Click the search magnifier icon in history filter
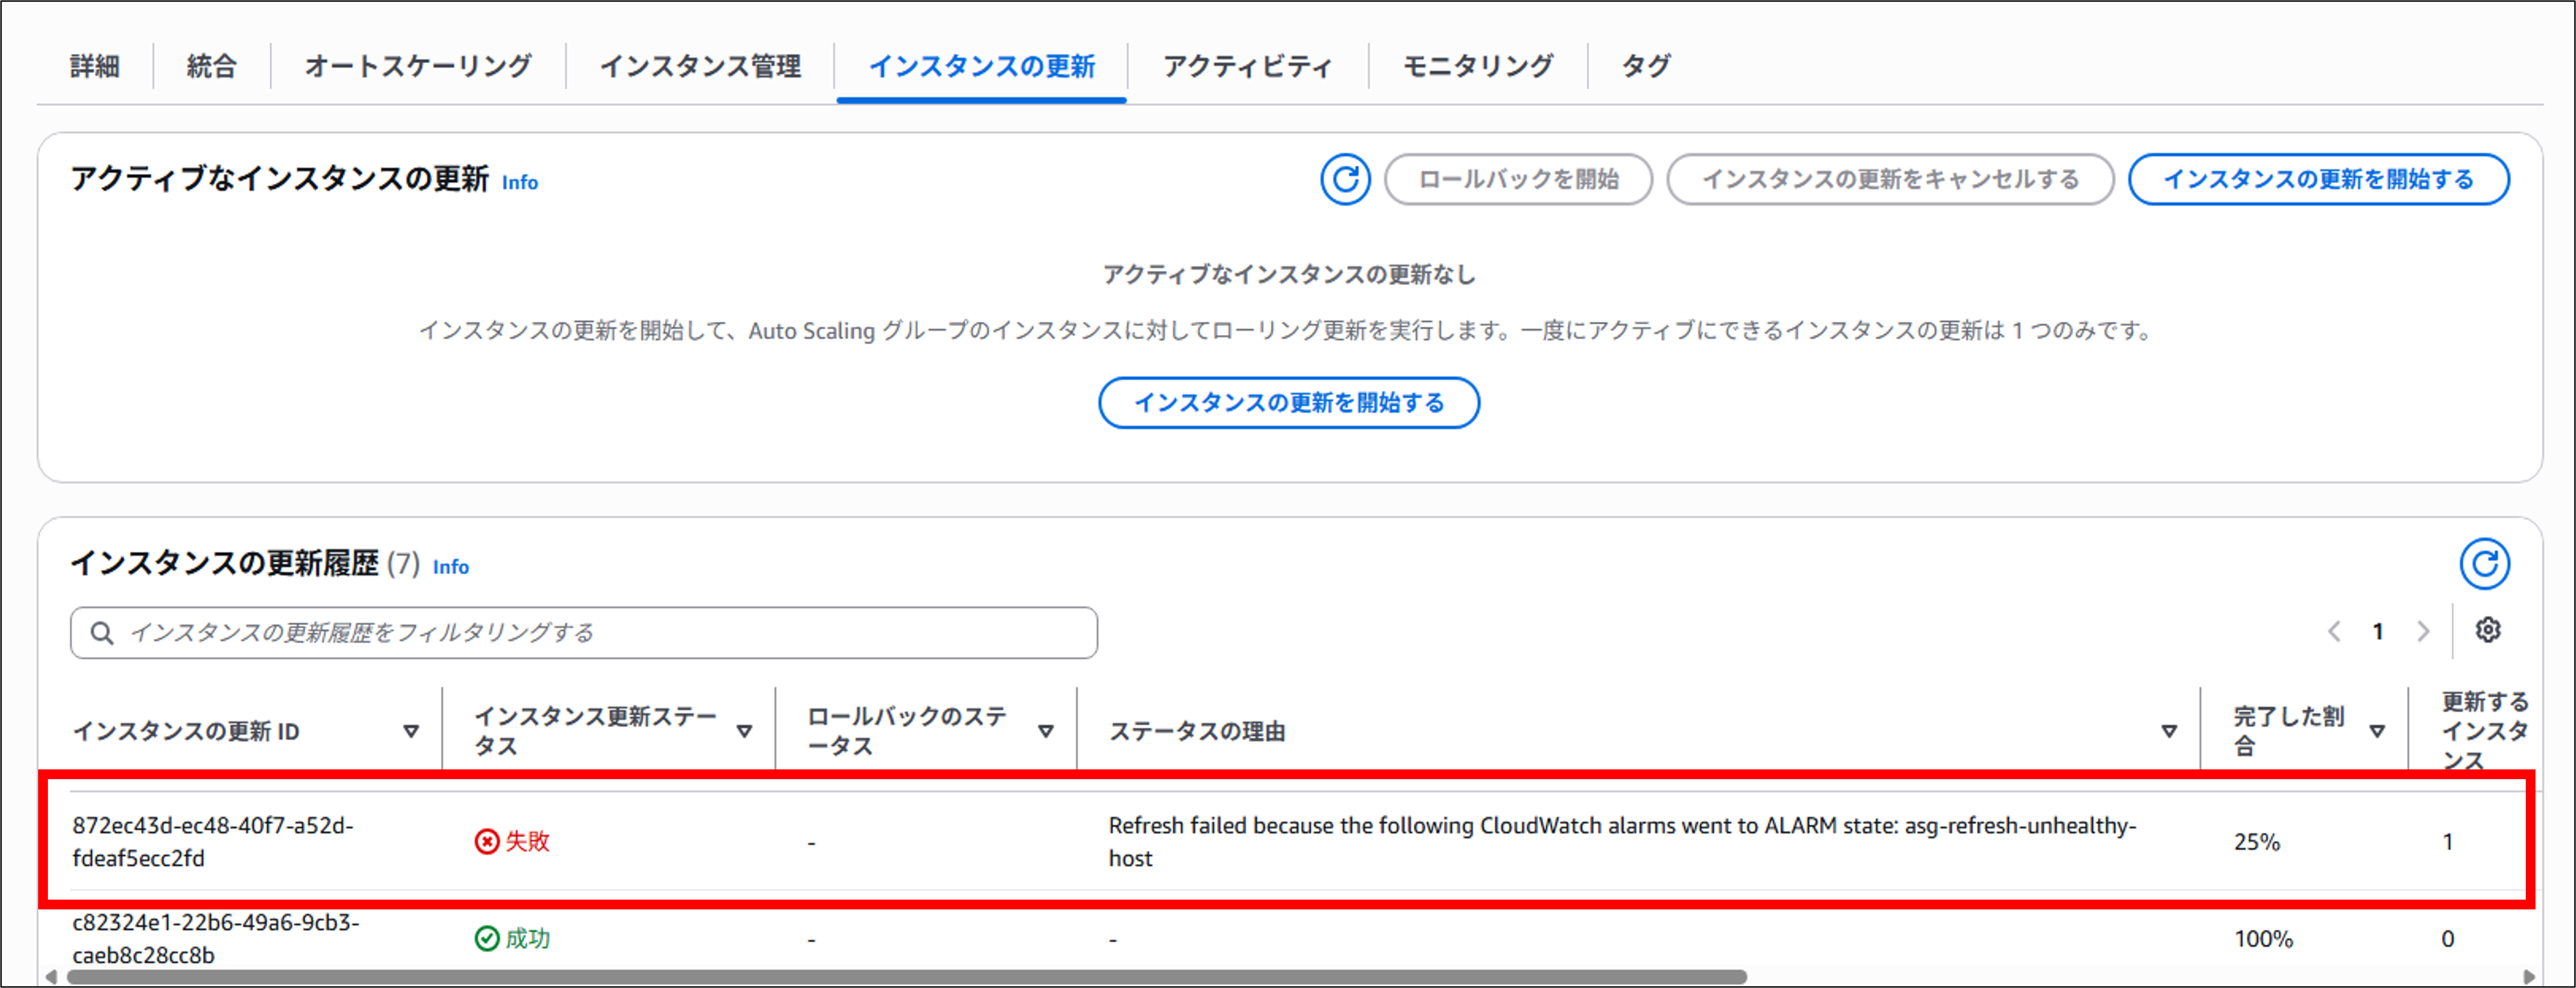This screenshot has height=988, width=2576. [102, 633]
